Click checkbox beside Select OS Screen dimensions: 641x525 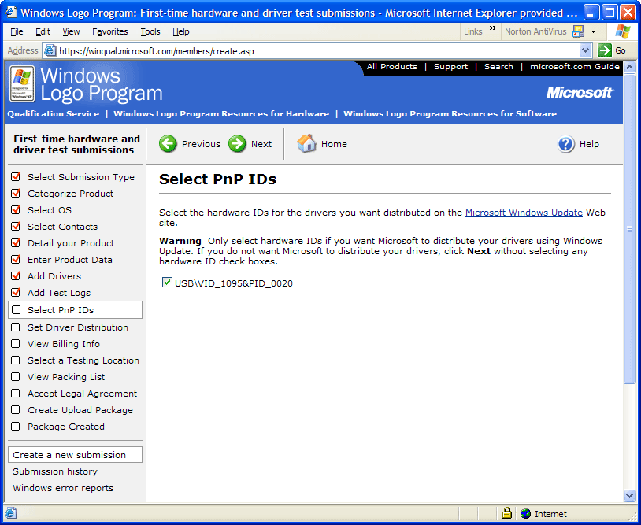point(16,209)
